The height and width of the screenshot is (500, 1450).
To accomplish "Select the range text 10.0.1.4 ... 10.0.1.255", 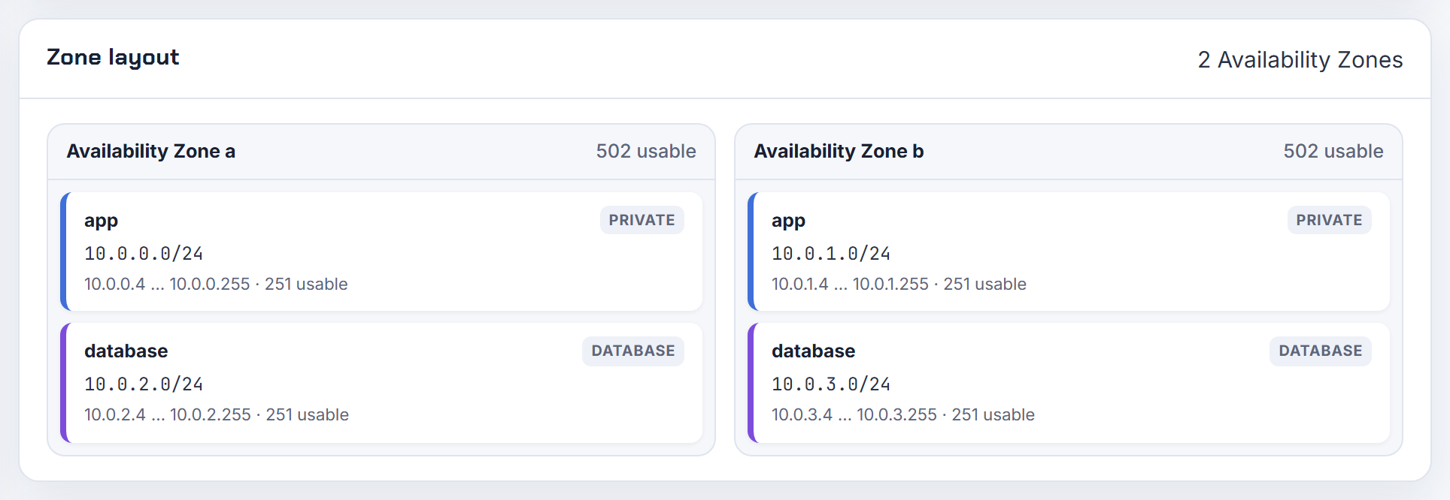I will coord(850,284).
